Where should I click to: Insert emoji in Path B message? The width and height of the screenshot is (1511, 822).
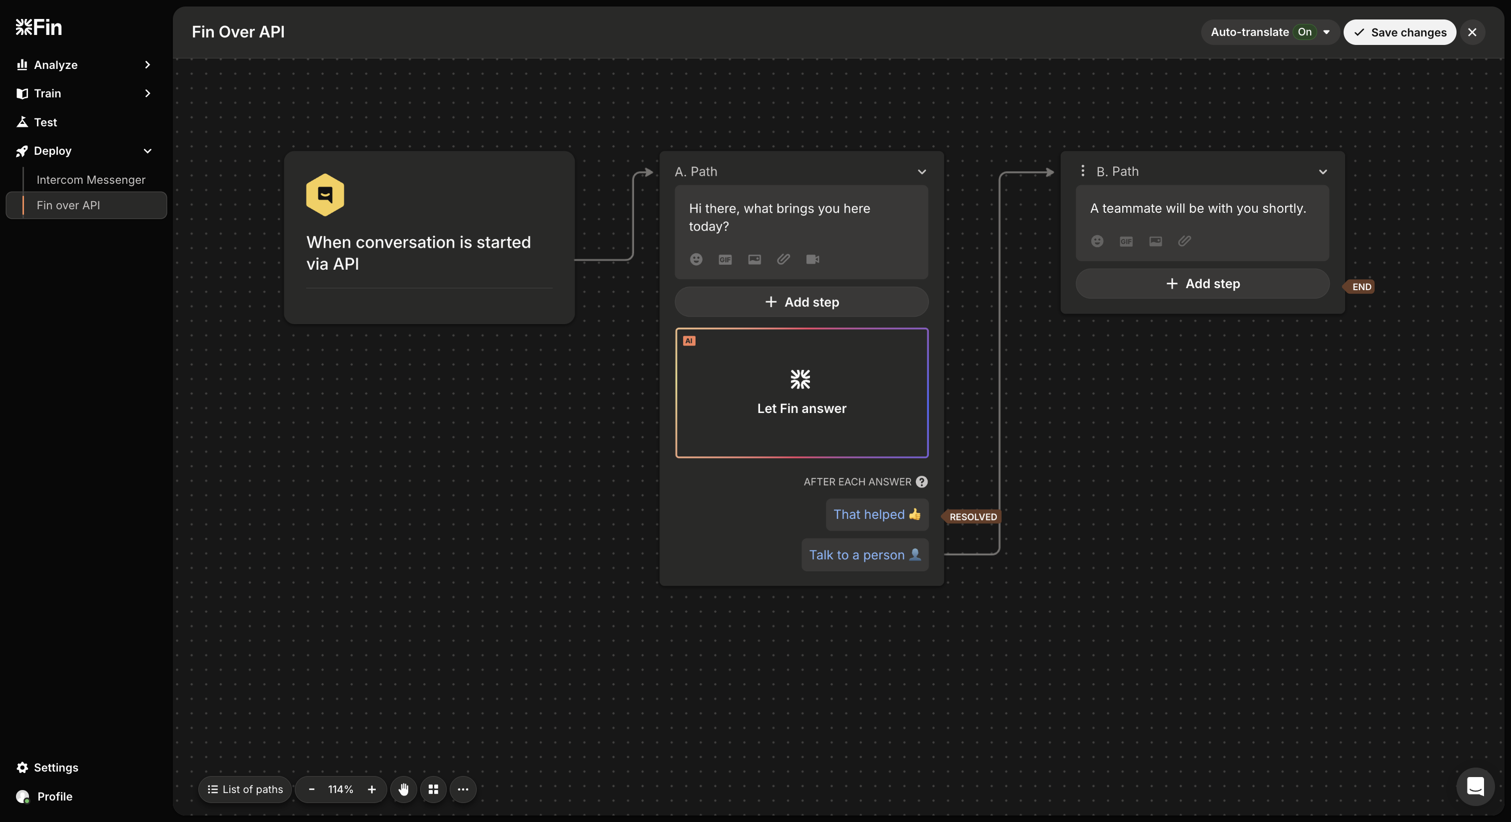(x=1097, y=241)
